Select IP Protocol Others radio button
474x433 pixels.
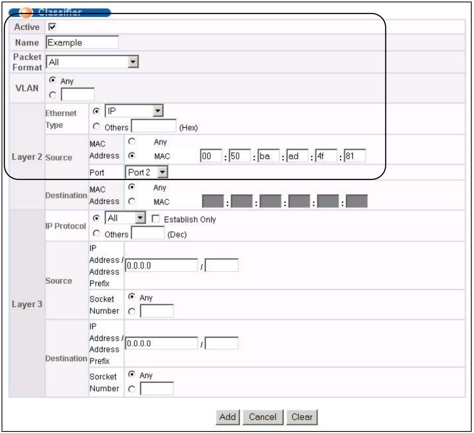pos(96,233)
